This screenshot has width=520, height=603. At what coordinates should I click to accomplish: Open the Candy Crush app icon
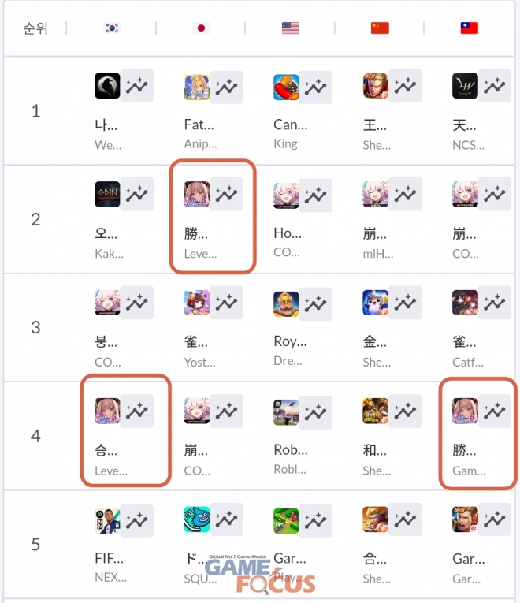click(x=286, y=87)
